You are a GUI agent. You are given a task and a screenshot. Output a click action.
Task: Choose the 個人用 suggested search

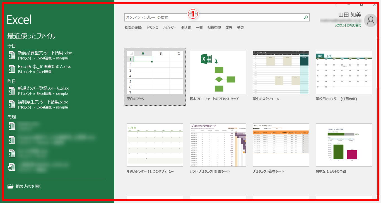(x=186, y=28)
